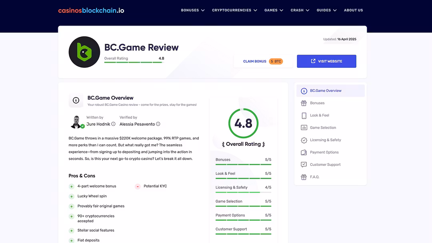Viewport: 432px width, 243px height.
Task: Click the laurel icon right of Overall Rating
Action: 264,144
